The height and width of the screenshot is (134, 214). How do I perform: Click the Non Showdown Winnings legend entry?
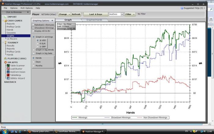tap(152, 117)
